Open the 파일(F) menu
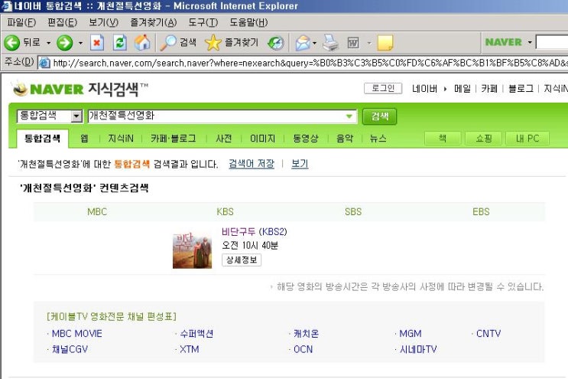568x379 pixels. tap(21, 22)
